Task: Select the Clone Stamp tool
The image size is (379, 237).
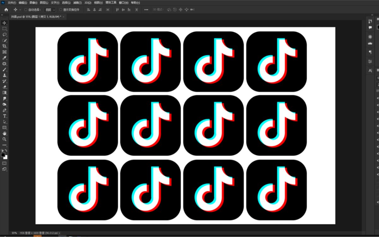Action: point(4,75)
